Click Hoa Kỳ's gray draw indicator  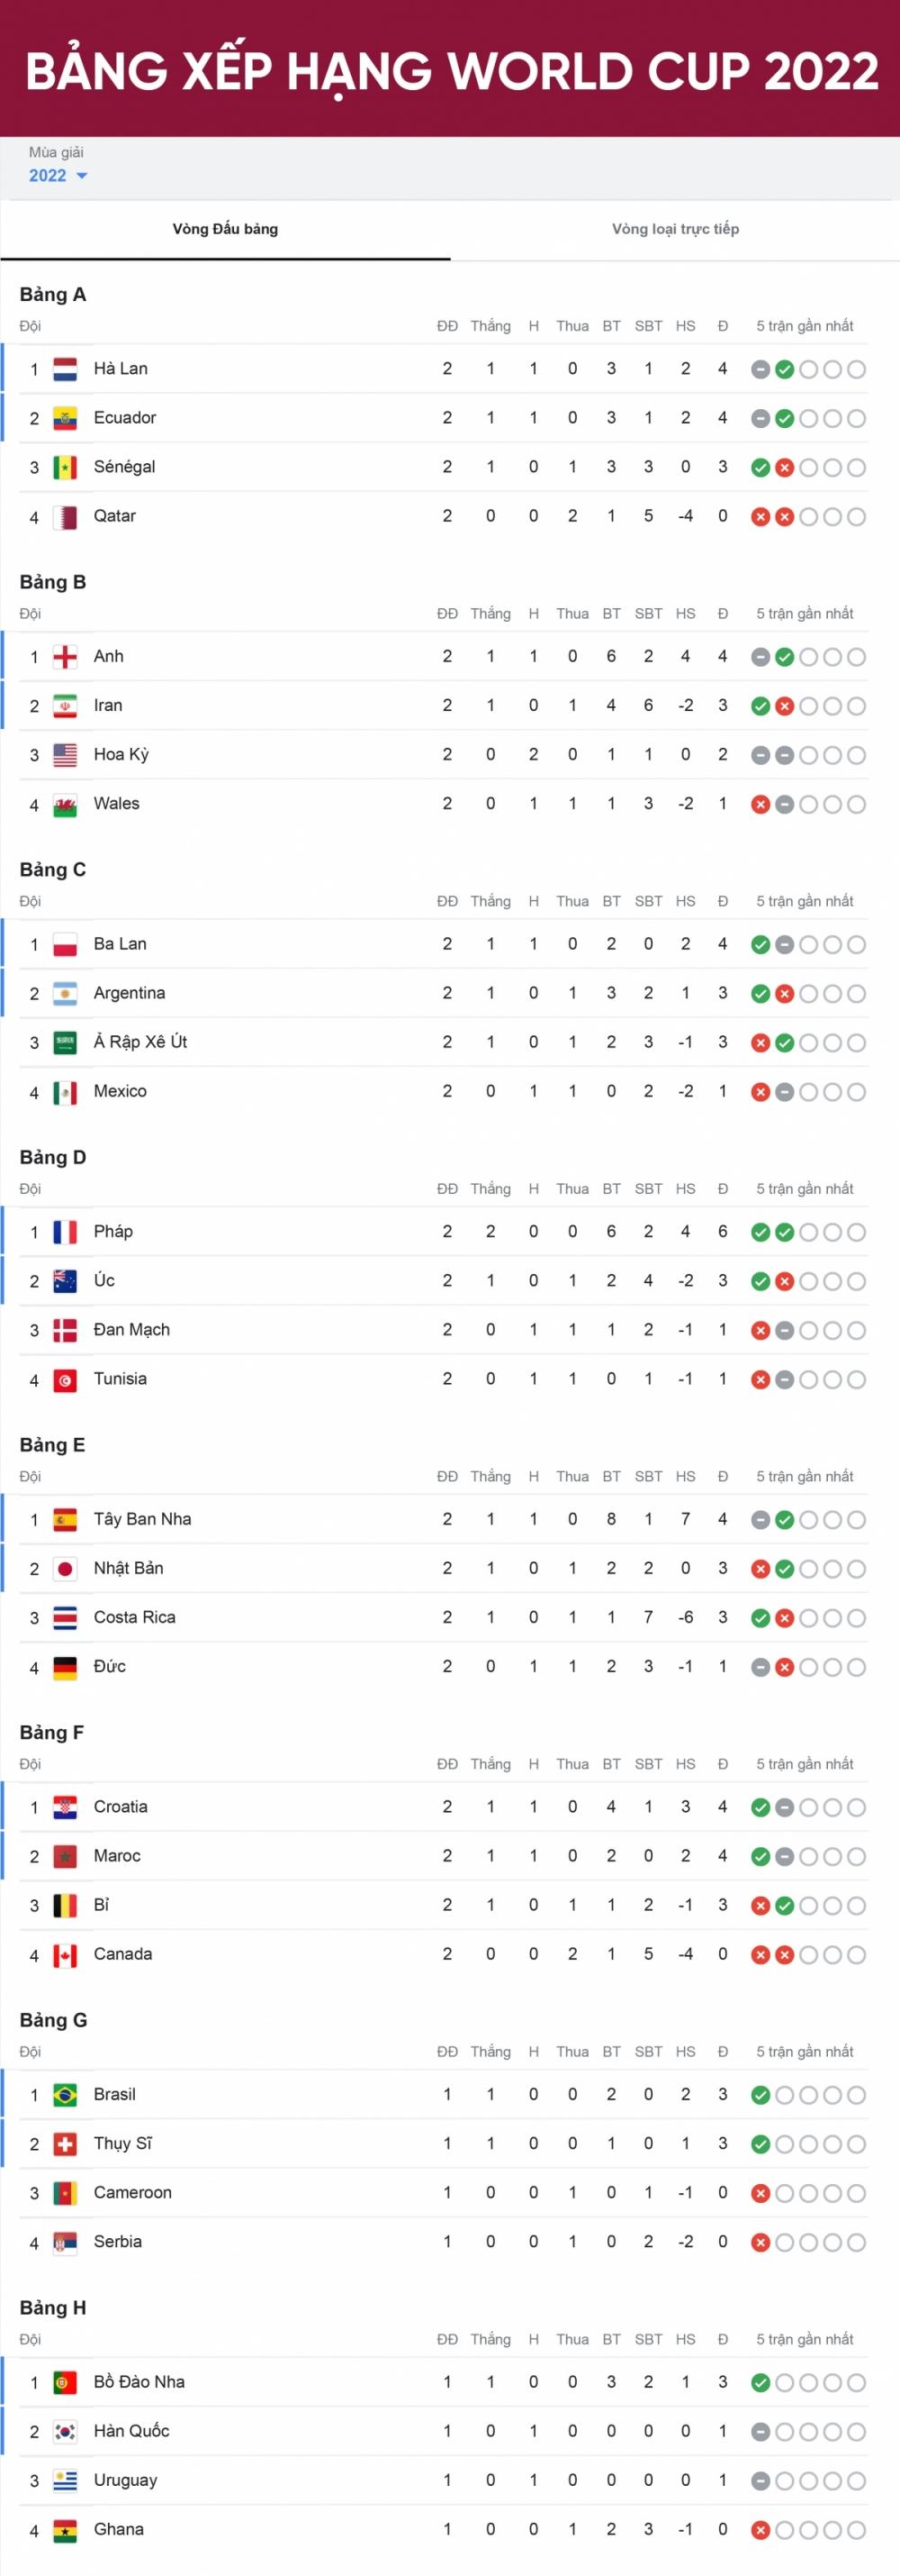coord(760,755)
